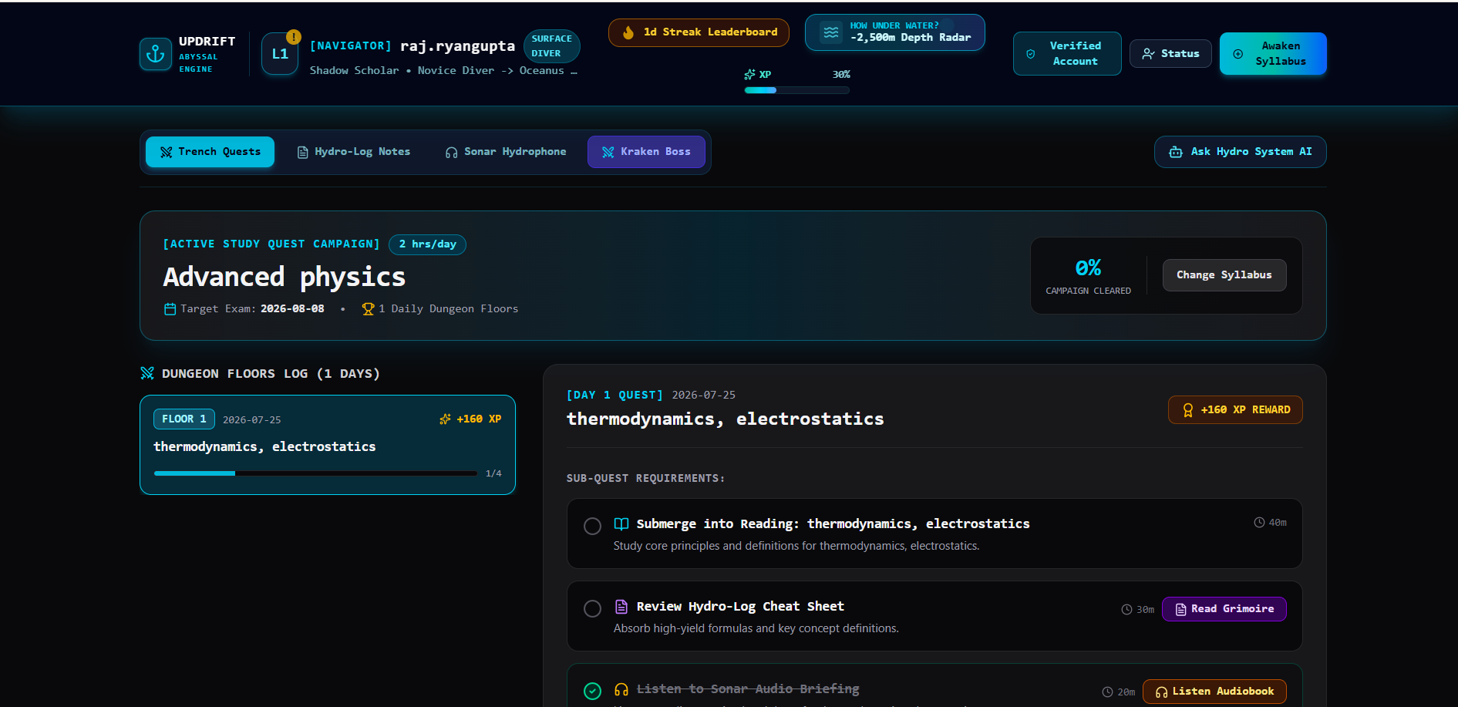Switch to Hydro-Log Notes tab
The height and width of the screenshot is (707, 1458).
click(x=354, y=152)
